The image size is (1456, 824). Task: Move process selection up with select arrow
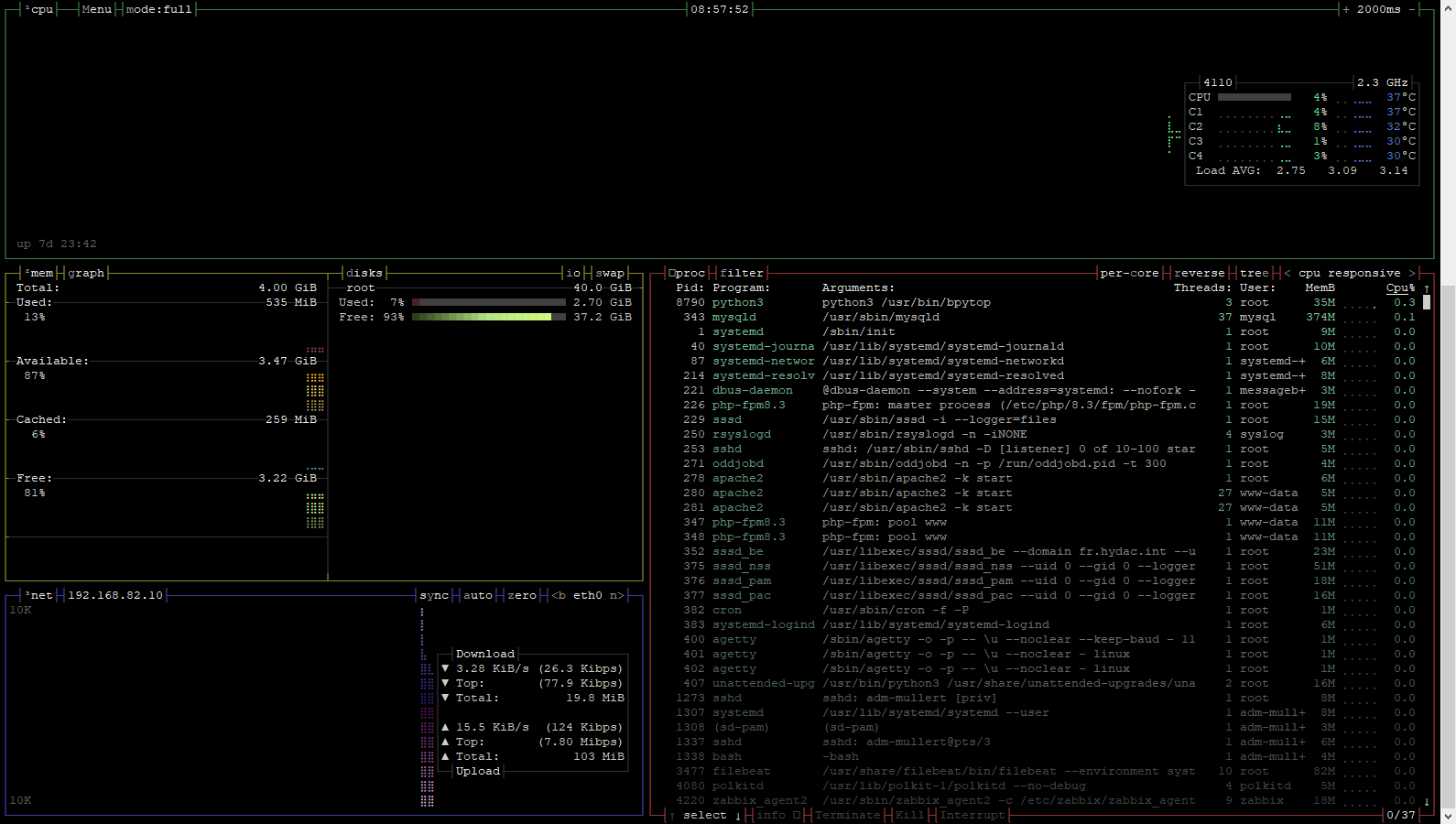(672, 815)
